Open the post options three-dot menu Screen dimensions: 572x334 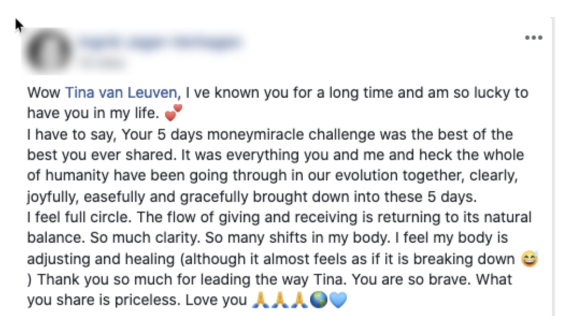(533, 38)
